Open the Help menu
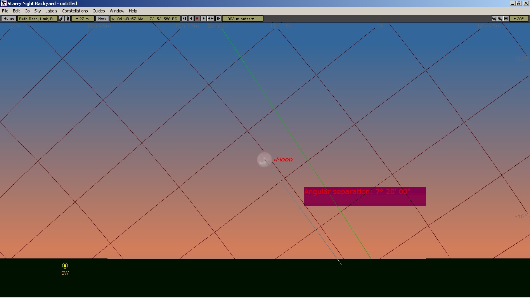The width and height of the screenshot is (530, 298). click(x=133, y=11)
